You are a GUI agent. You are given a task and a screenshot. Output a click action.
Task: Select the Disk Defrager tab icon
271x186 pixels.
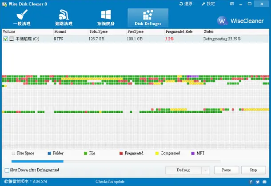[x=148, y=15]
